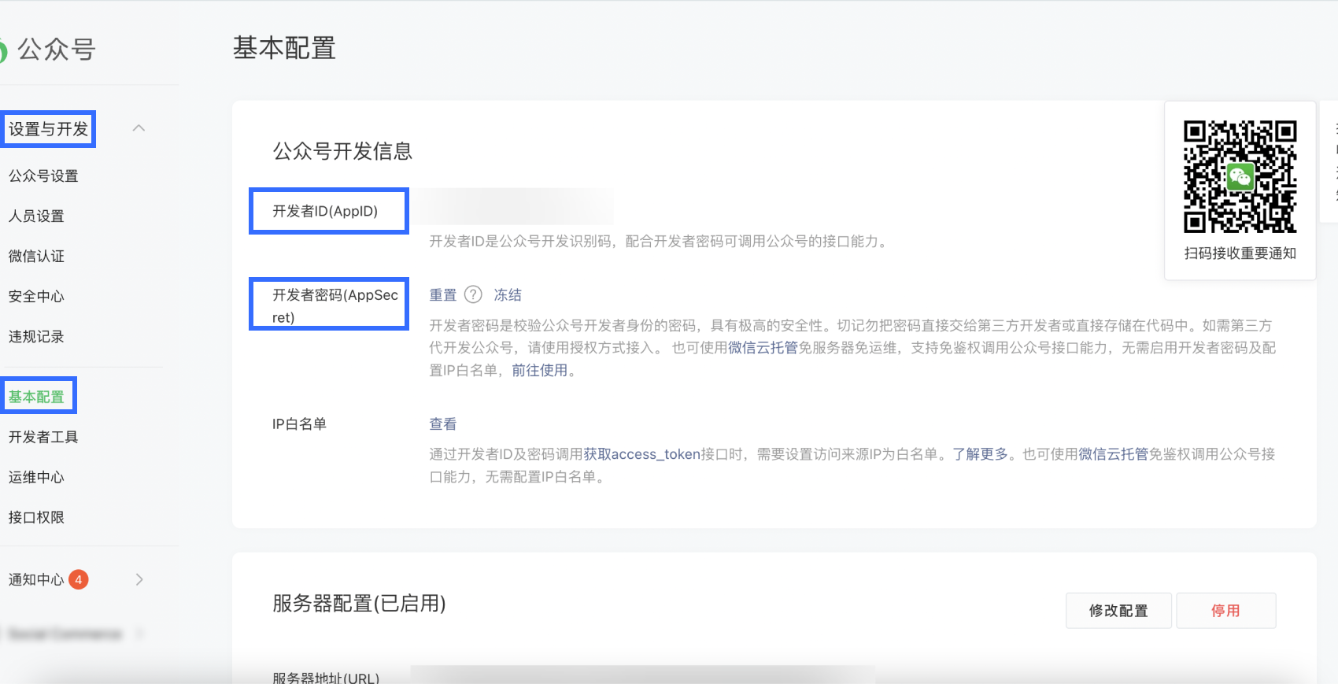Click the QR code for important notifications
1338x684 pixels.
[x=1240, y=176]
